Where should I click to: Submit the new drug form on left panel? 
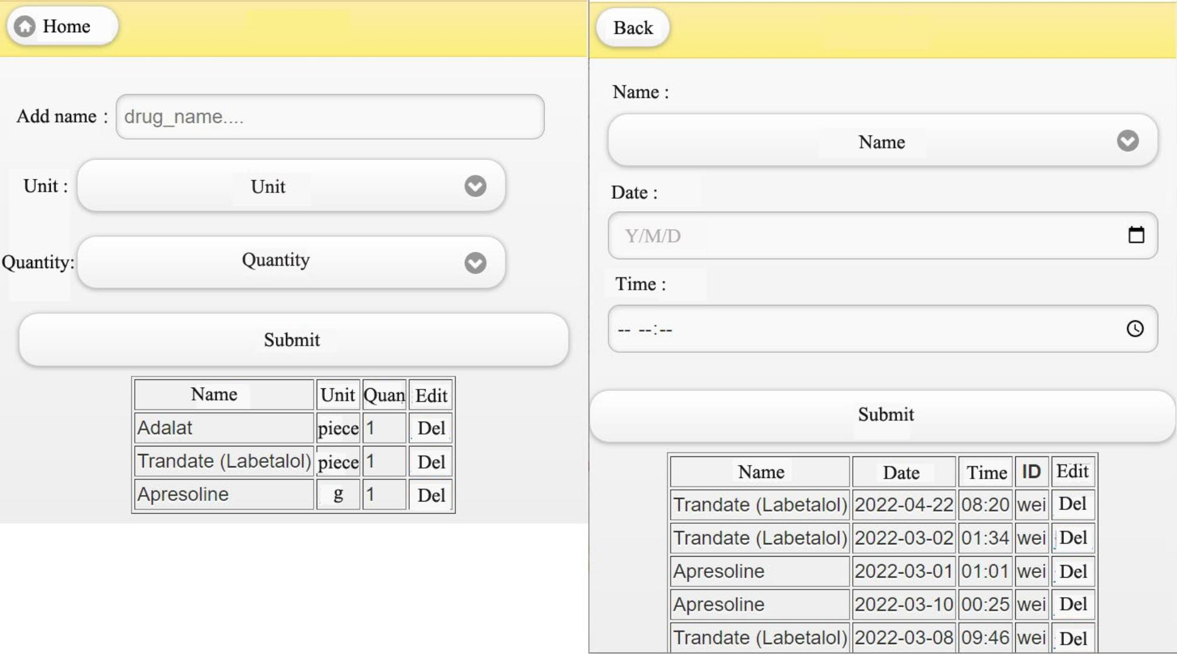pyautogui.click(x=293, y=340)
